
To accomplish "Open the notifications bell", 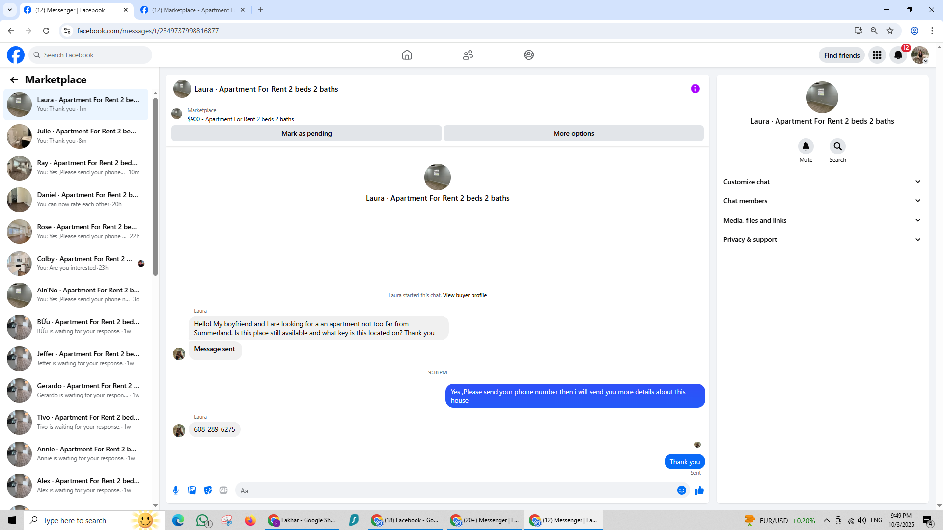I will [x=898, y=55].
